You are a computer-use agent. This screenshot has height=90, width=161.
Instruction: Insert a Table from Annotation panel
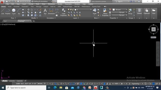(x=57, y=15)
